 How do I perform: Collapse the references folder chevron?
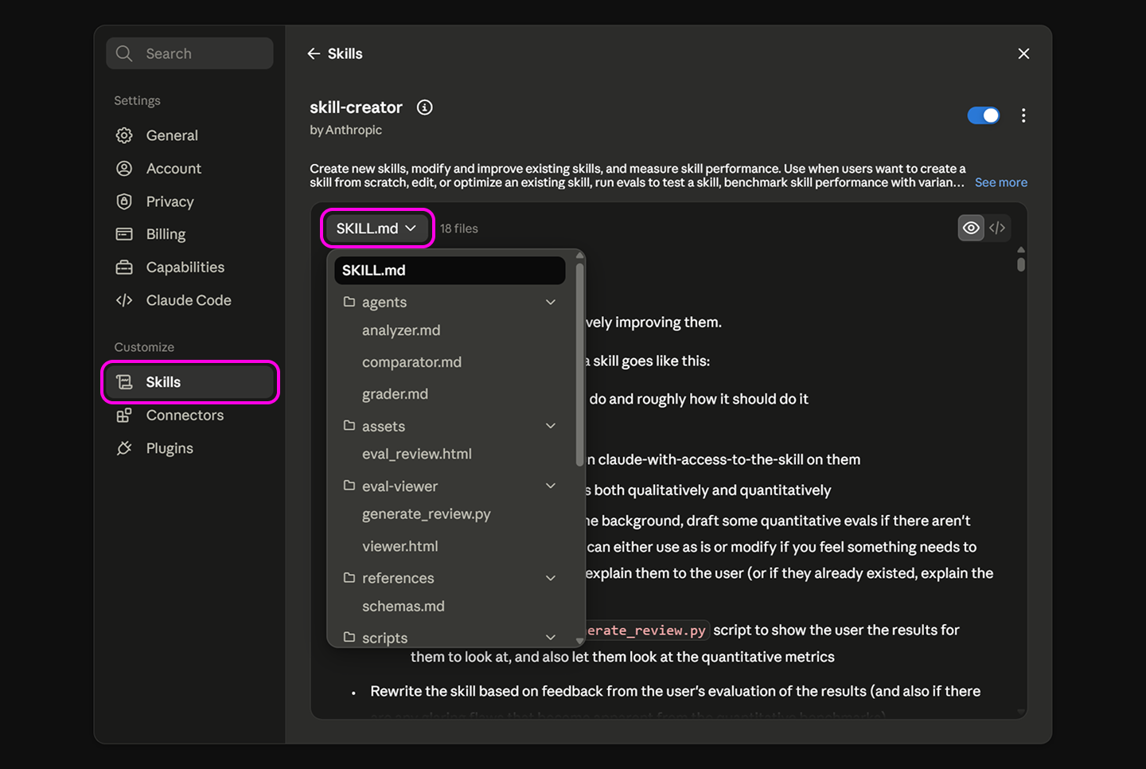coord(551,578)
